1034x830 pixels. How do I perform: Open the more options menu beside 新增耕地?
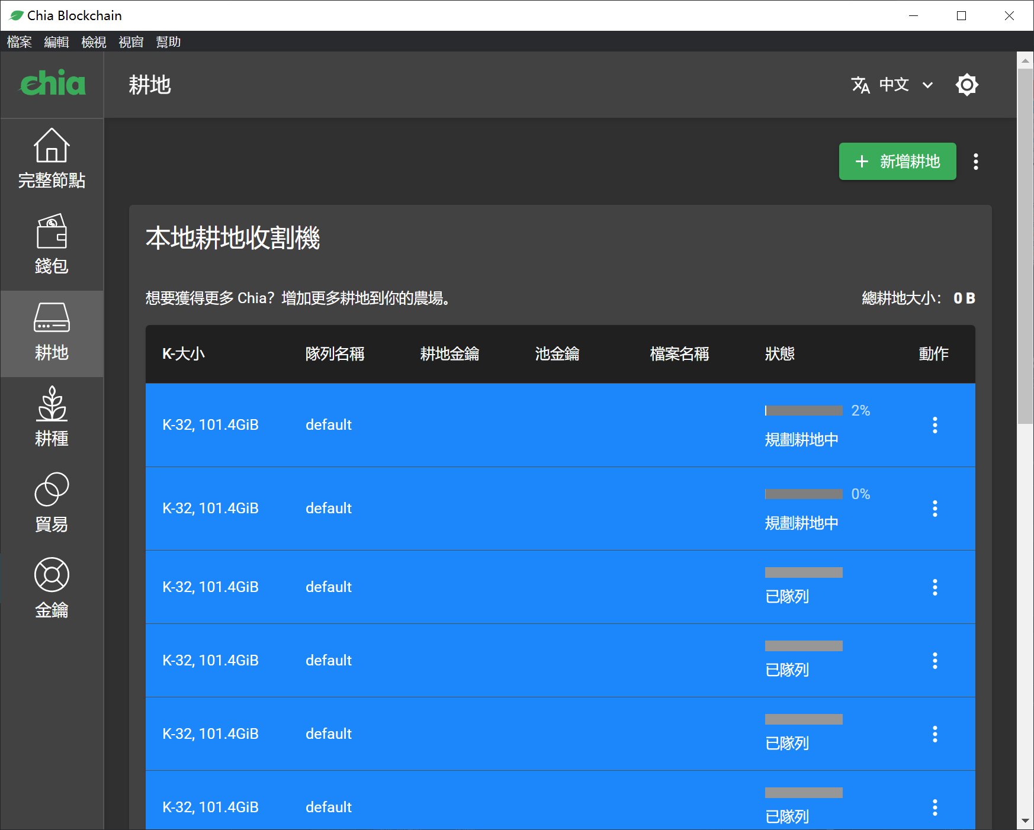click(x=976, y=162)
